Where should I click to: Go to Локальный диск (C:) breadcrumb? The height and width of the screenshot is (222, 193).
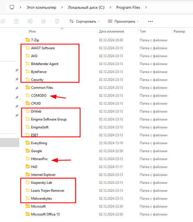click(86, 7)
